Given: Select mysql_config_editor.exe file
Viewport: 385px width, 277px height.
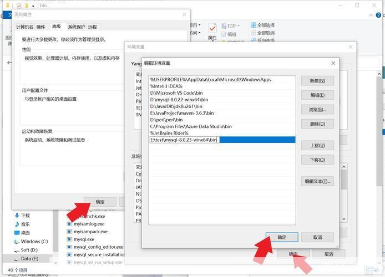Looking at the screenshot, I should [x=95, y=247].
